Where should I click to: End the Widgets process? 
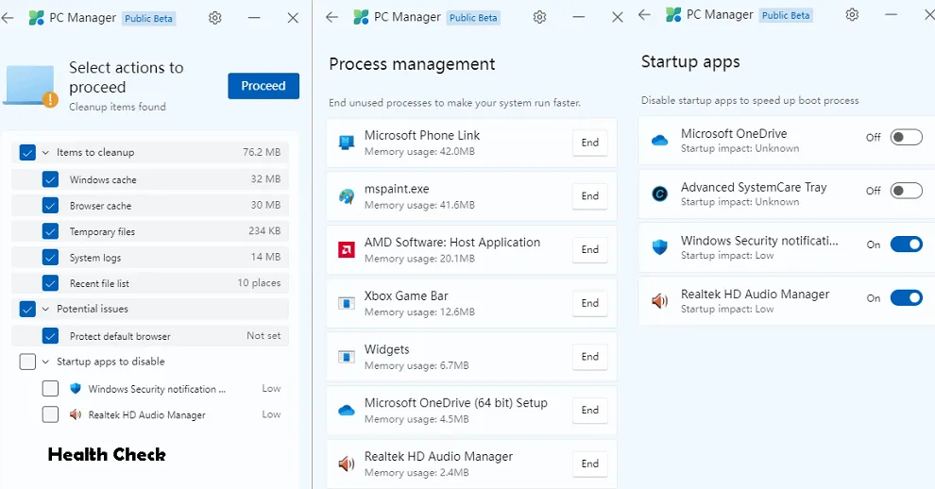coord(589,357)
